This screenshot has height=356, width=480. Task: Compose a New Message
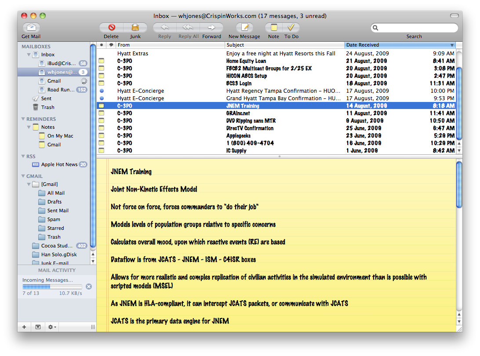point(244,27)
